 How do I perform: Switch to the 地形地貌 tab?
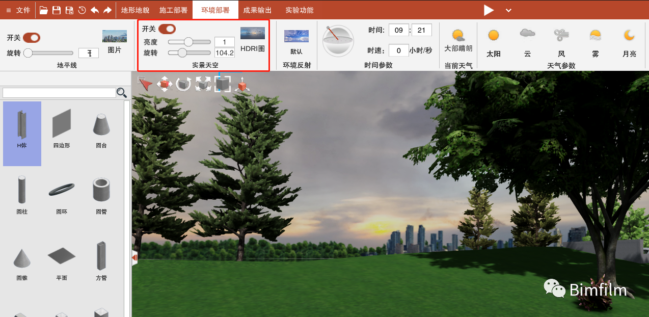coord(136,10)
